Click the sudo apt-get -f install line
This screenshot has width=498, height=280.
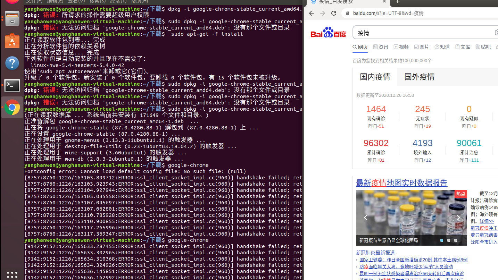[207, 34]
